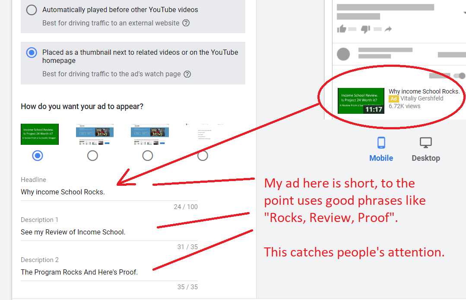The height and width of the screenshot is (300, 466).
Task: Toggle the autoplay switch in preview
Action: click(x=459, y=76)
